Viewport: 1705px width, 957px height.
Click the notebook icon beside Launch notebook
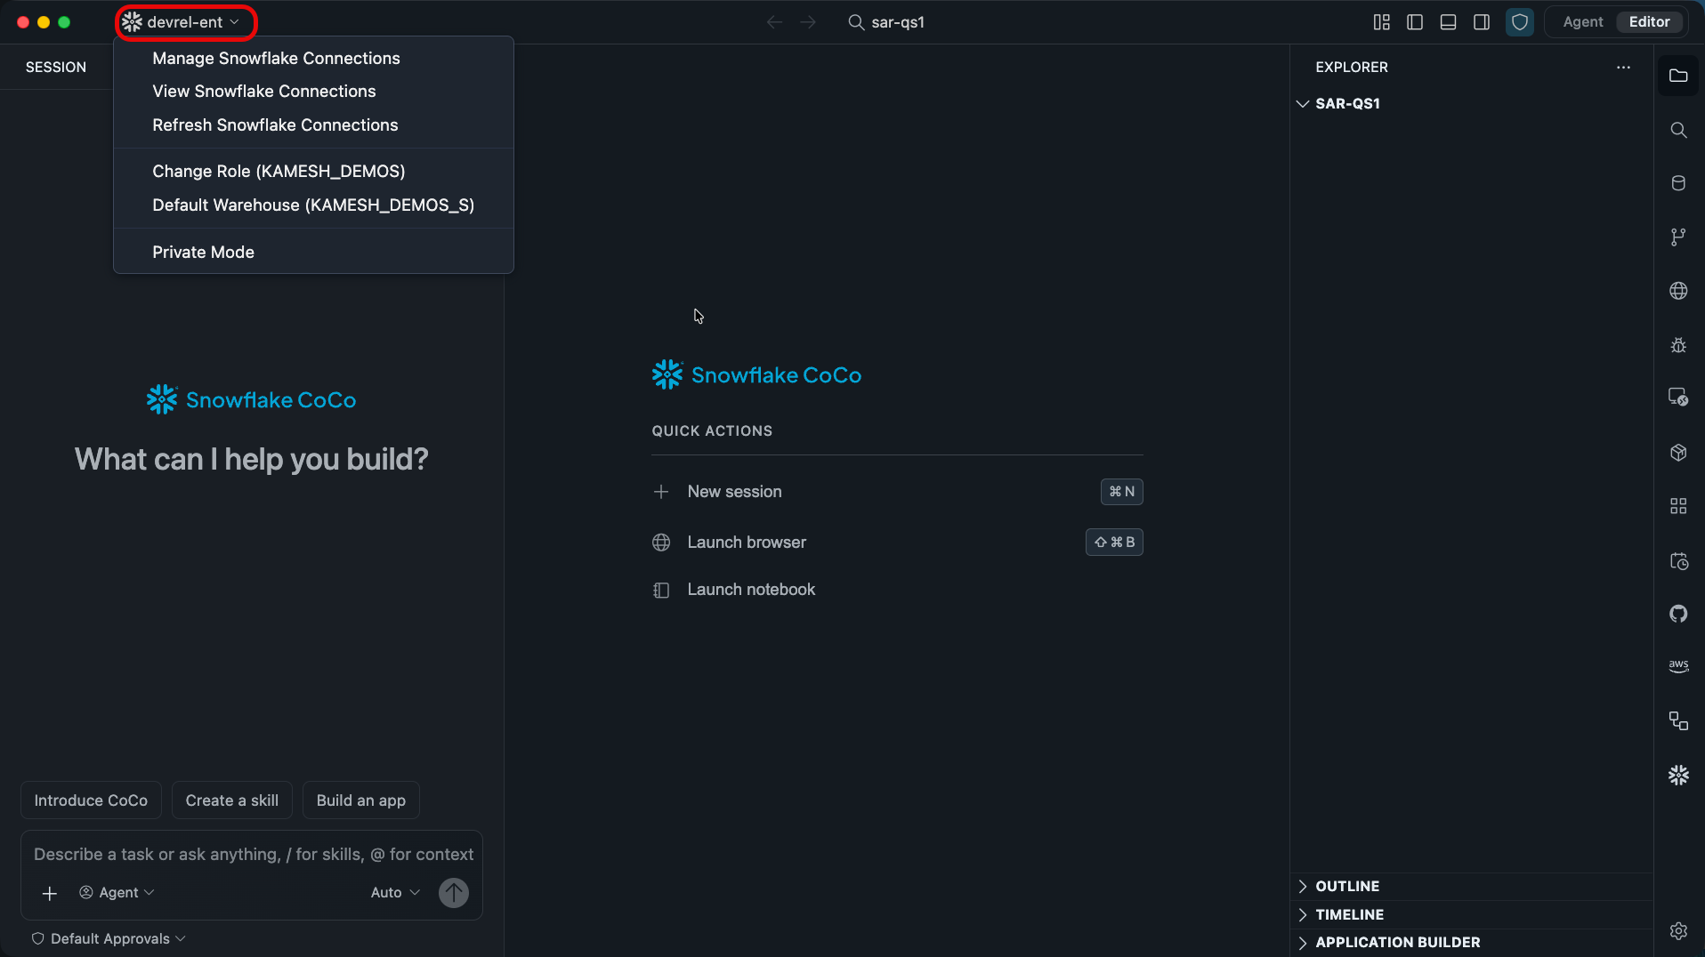[x=661, y=591]
